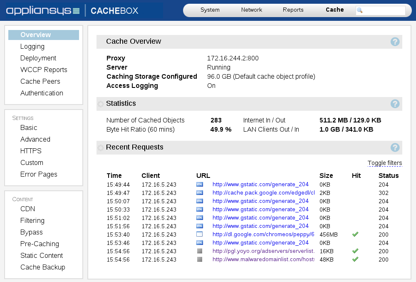Open Pre-Caching page
This screenshot has height=282, width=416.
[x=40, y=244]
